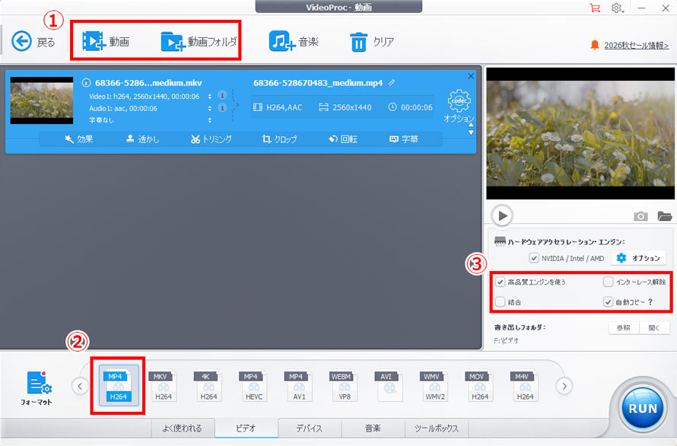Open the 回転 rotate tool
Screen dimensions: 677x446
pyautogui.click(x=343, y=139)
